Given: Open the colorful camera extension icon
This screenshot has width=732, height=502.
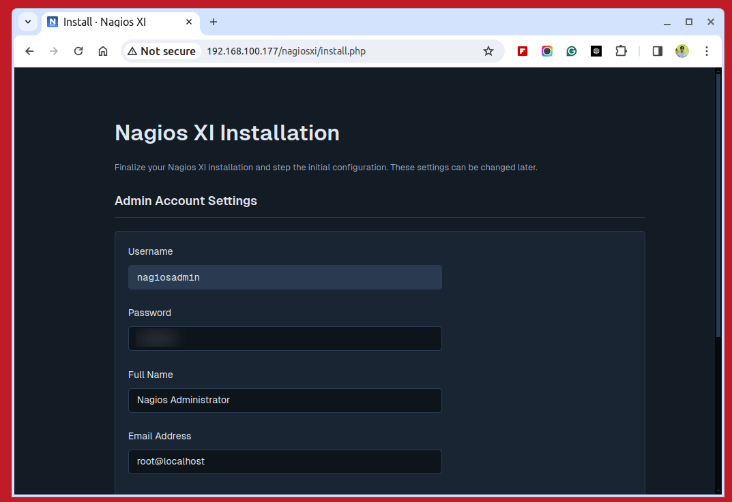Looking at the screenshot, I should pyautogui.click(x=547, y=51).
